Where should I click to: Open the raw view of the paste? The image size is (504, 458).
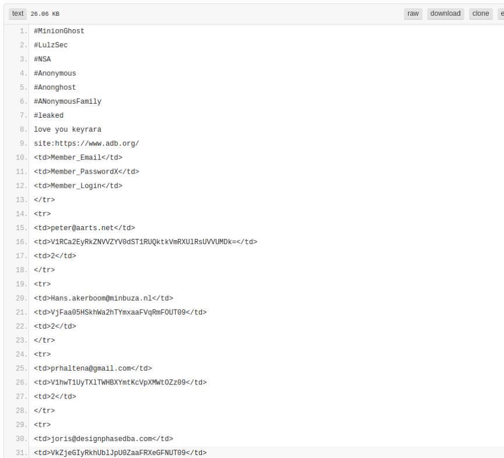point(413,13)
